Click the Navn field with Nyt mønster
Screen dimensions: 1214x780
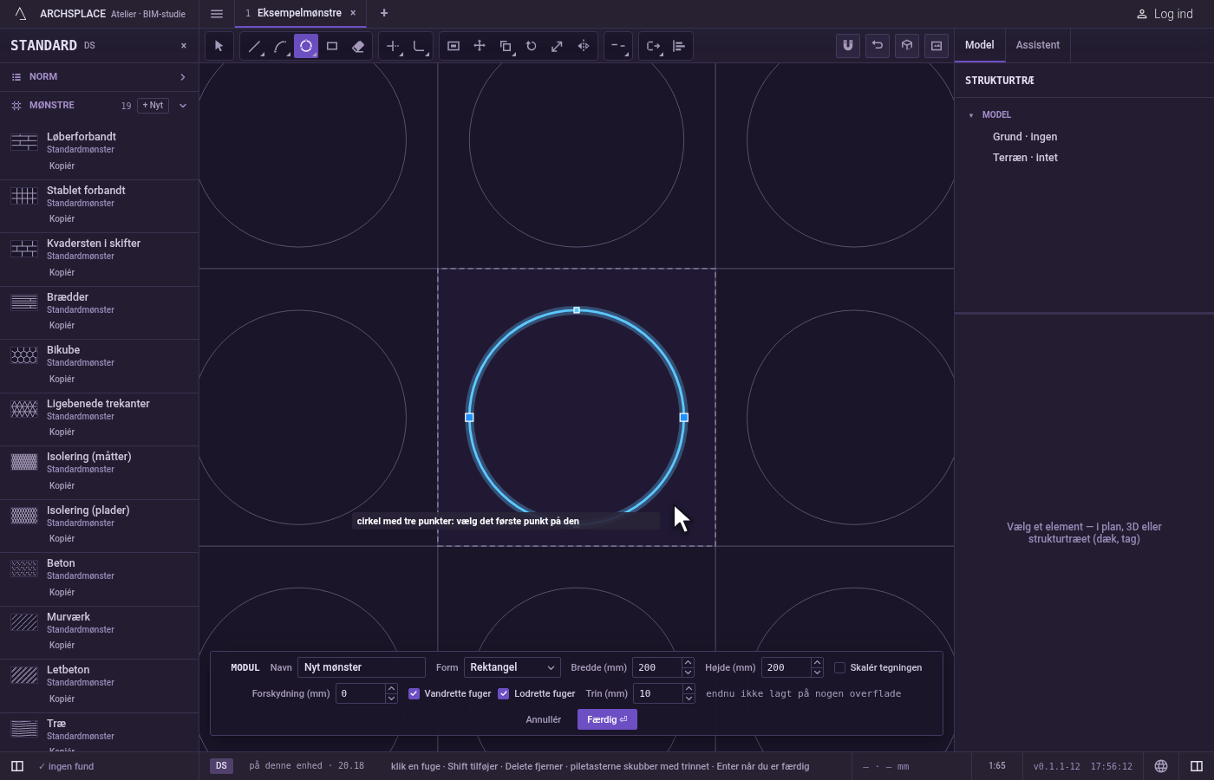pyautogui.click(x=362, y=667)
